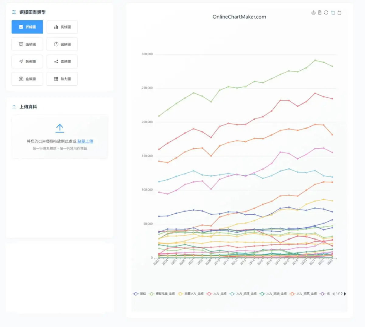Toggle the 單位 series in legend

(140, 294)
